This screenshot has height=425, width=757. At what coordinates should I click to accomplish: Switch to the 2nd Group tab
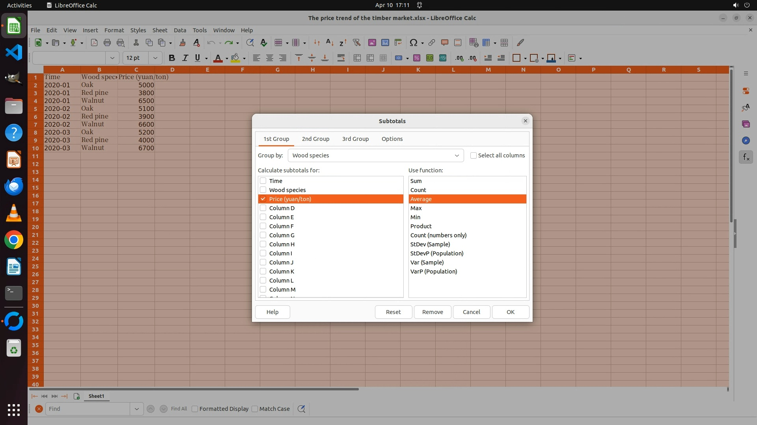click(315, 139)
